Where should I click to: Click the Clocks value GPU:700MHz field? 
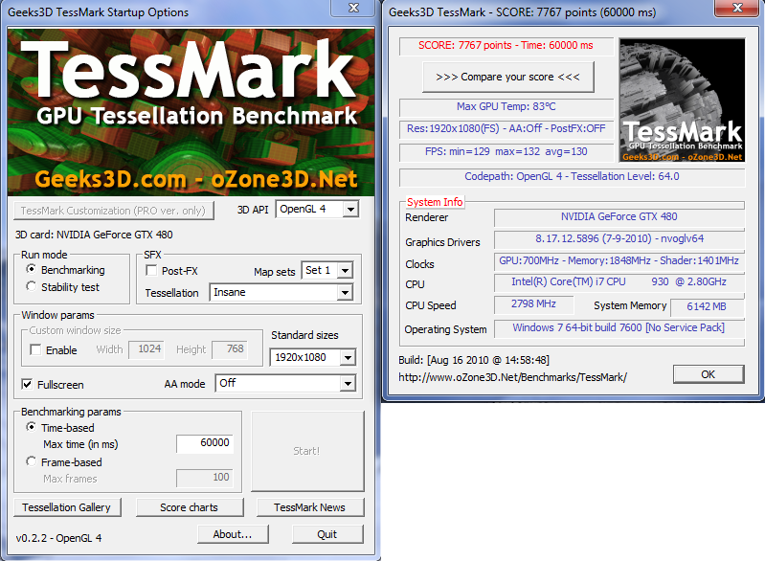619,261
